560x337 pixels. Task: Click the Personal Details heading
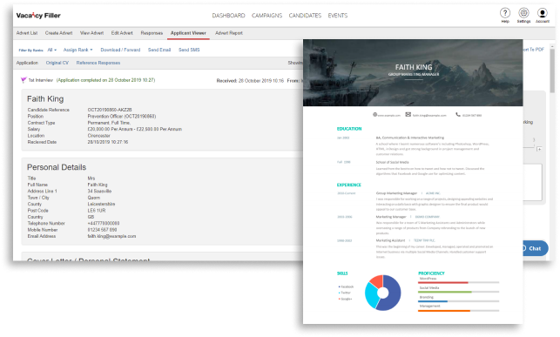point(57,167)
